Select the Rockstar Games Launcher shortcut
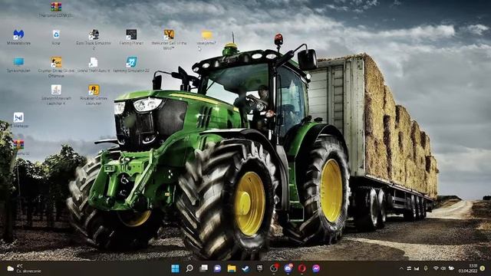The image size is (491, 276). [94, 90]
